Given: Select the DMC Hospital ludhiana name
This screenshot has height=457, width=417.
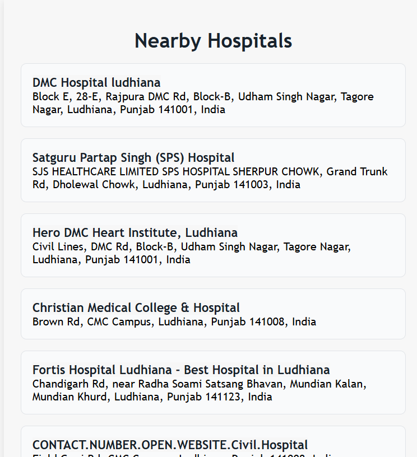Looking at the screenshot, I should 96,83.
